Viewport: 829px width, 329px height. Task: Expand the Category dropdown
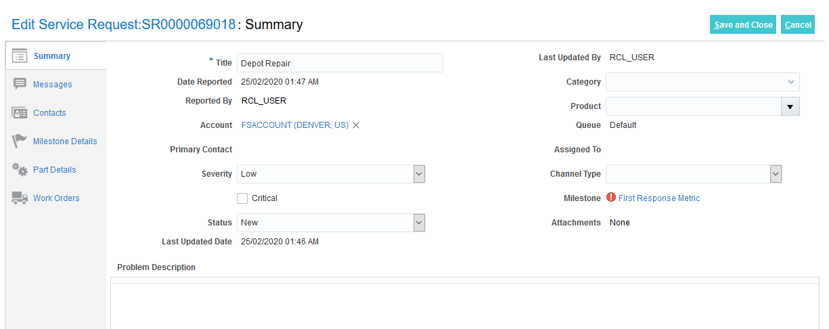pos(790,82)
